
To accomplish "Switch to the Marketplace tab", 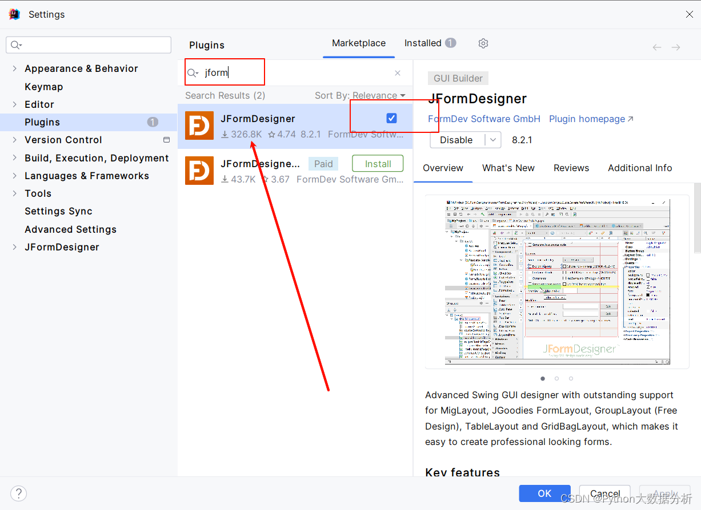I will coord(359,43).
